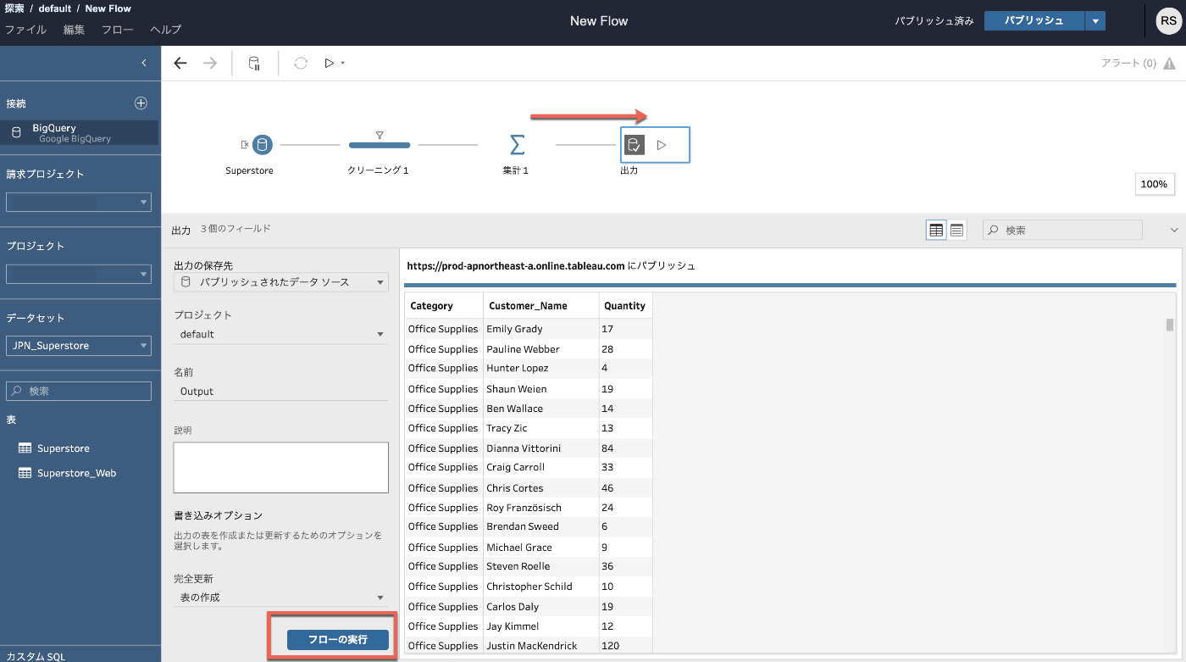1186x662 pixels.
Task: Click the filter icon above クリーニング 1
Action: pos(380,135)
